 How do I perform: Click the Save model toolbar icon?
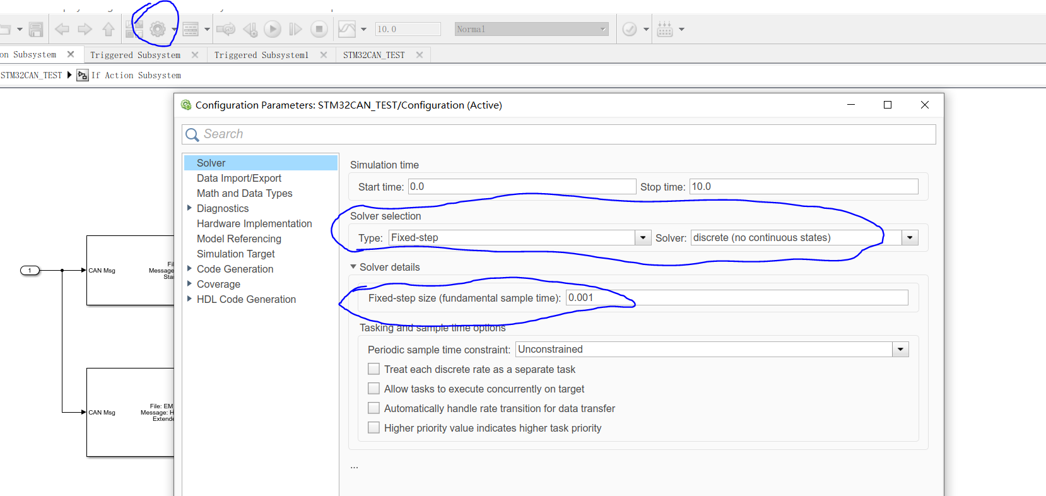tap(36, 29)
